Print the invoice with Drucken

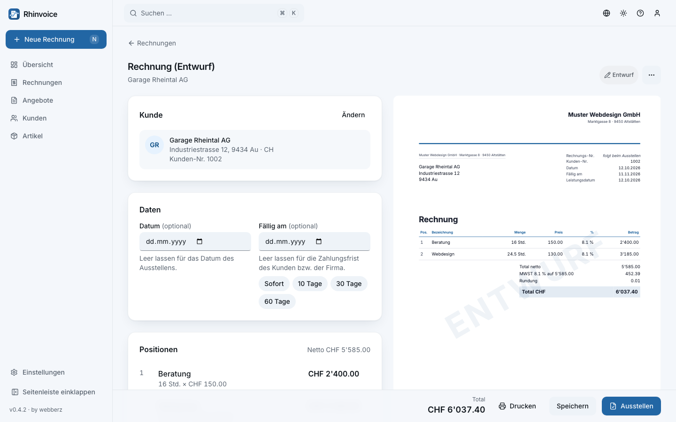pos(517,406)
